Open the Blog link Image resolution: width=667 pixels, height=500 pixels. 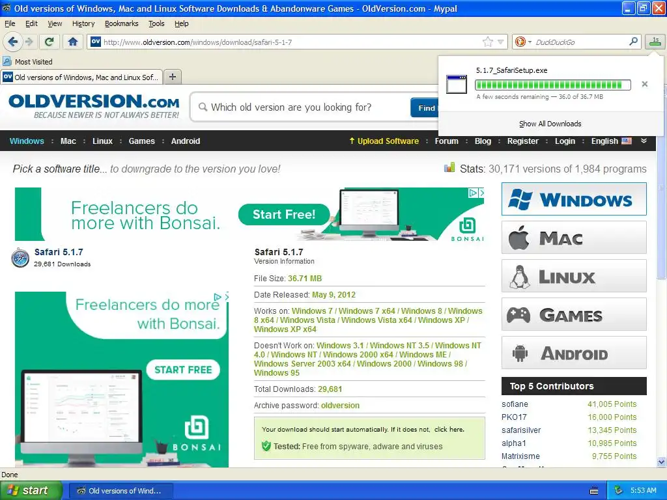[x=483, y=141]
